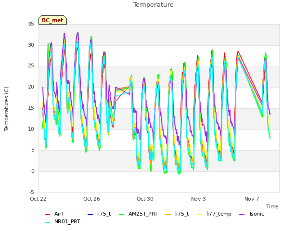The image size is (308, 231).
Task: Toggle the NR01_PRT legend entry
Action: coord(63,222)
